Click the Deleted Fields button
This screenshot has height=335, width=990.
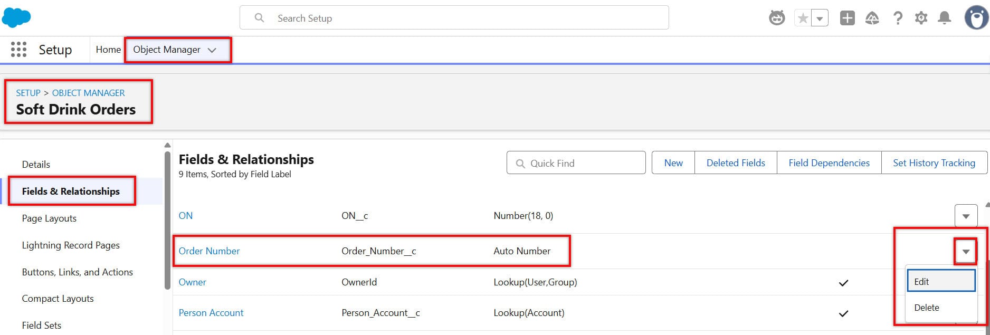click(736, 163)
